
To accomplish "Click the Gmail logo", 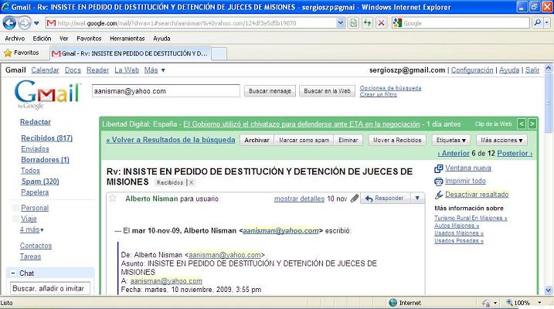I will pyautogui.click(x=47, y=94).
